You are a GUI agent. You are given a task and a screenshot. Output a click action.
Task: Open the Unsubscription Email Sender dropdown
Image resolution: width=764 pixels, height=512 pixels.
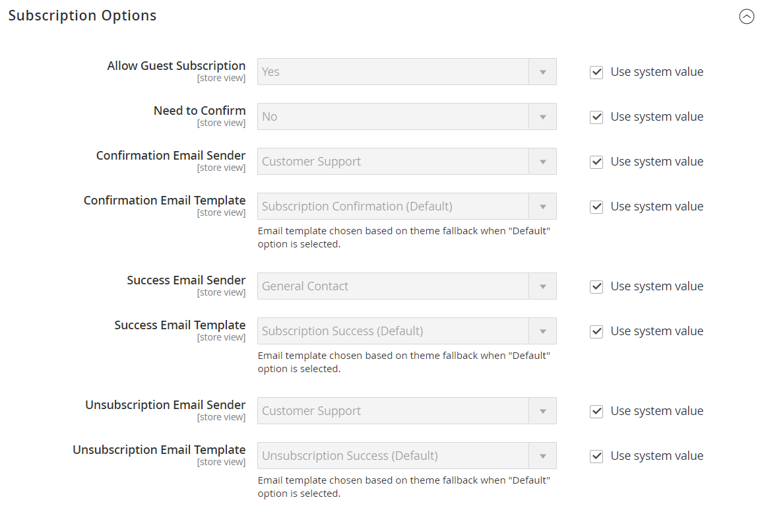tap(407, 410)
